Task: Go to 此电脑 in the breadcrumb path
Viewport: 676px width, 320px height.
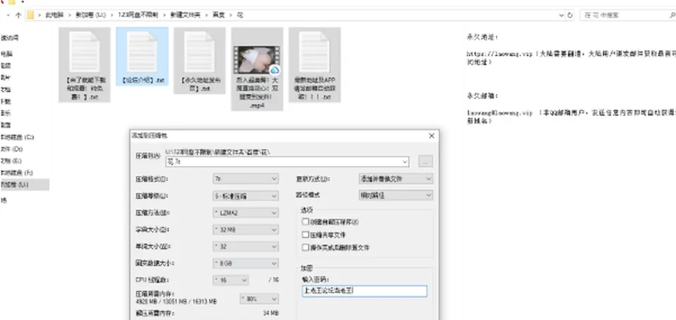Action: [x=55, y=15]
